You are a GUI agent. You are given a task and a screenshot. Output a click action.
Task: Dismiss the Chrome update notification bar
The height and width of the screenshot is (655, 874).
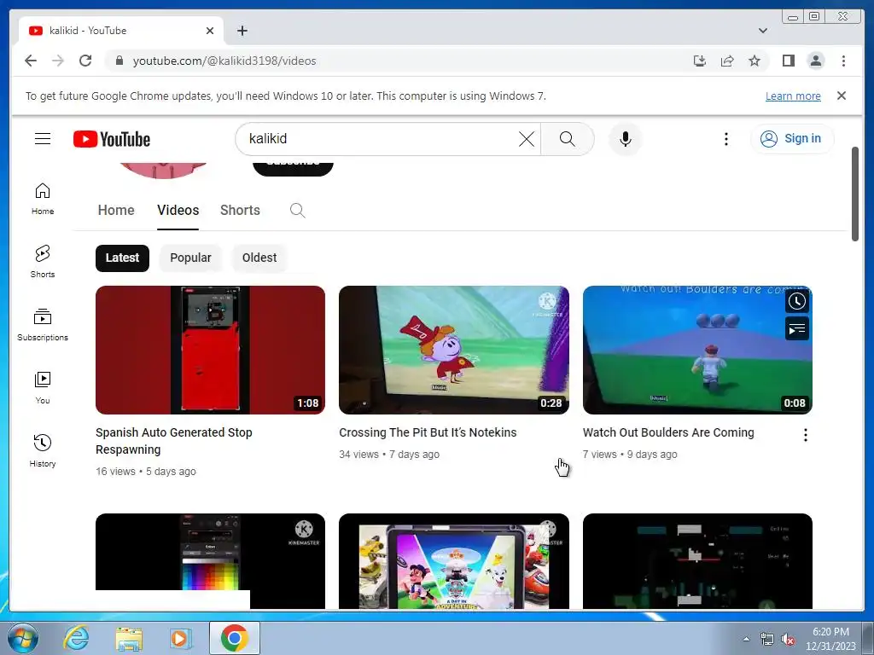(841, 96)
